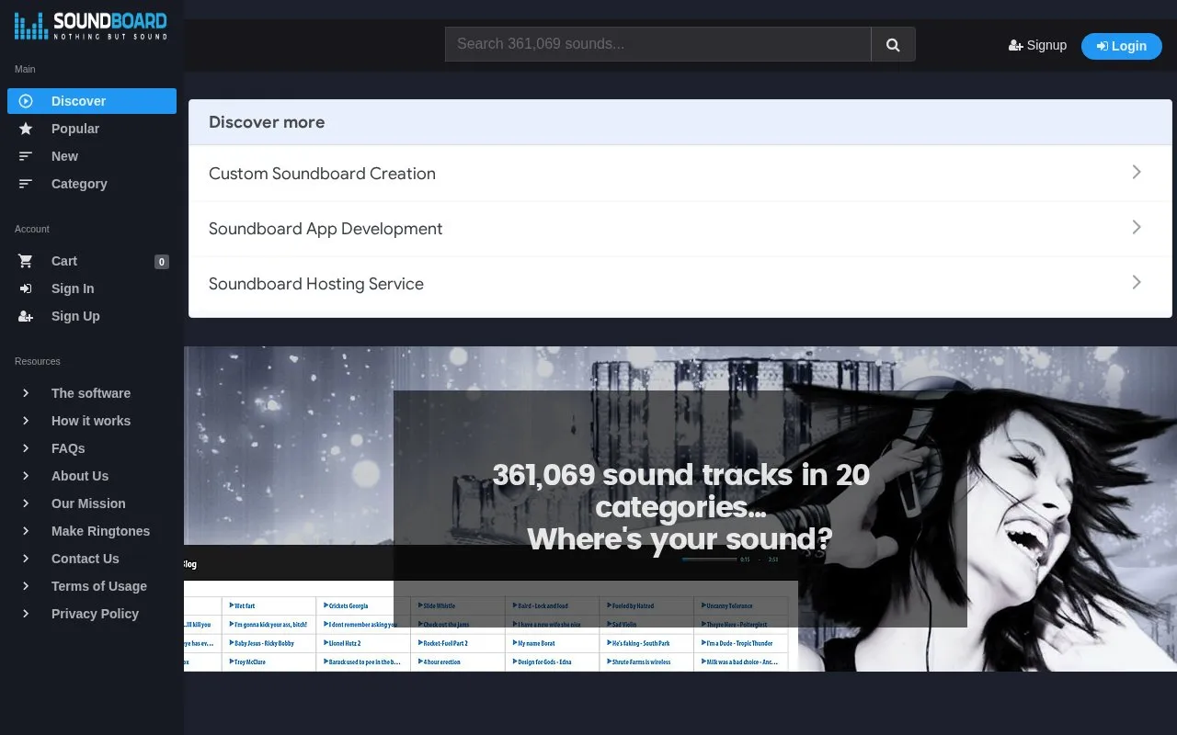Expand Soundboard Hosting Service row chevron
Viewport: 1177px width, 735px height.
1137,282
